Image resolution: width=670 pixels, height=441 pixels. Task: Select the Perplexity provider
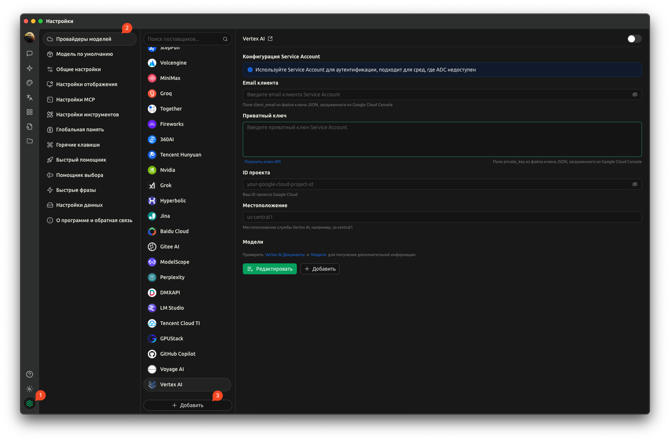pyautogui.click(x=187, y=277)
